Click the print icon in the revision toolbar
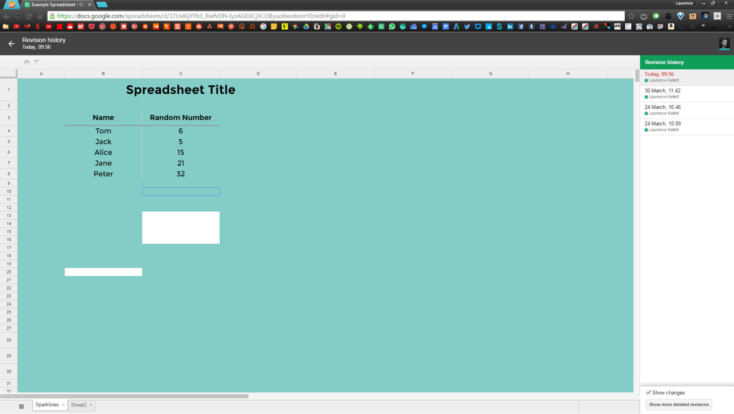The height and width of the screenshot is (414, 734). click(26, 62)
